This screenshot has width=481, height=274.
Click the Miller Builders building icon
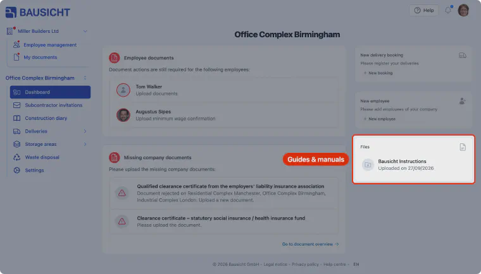coord(10,31)
